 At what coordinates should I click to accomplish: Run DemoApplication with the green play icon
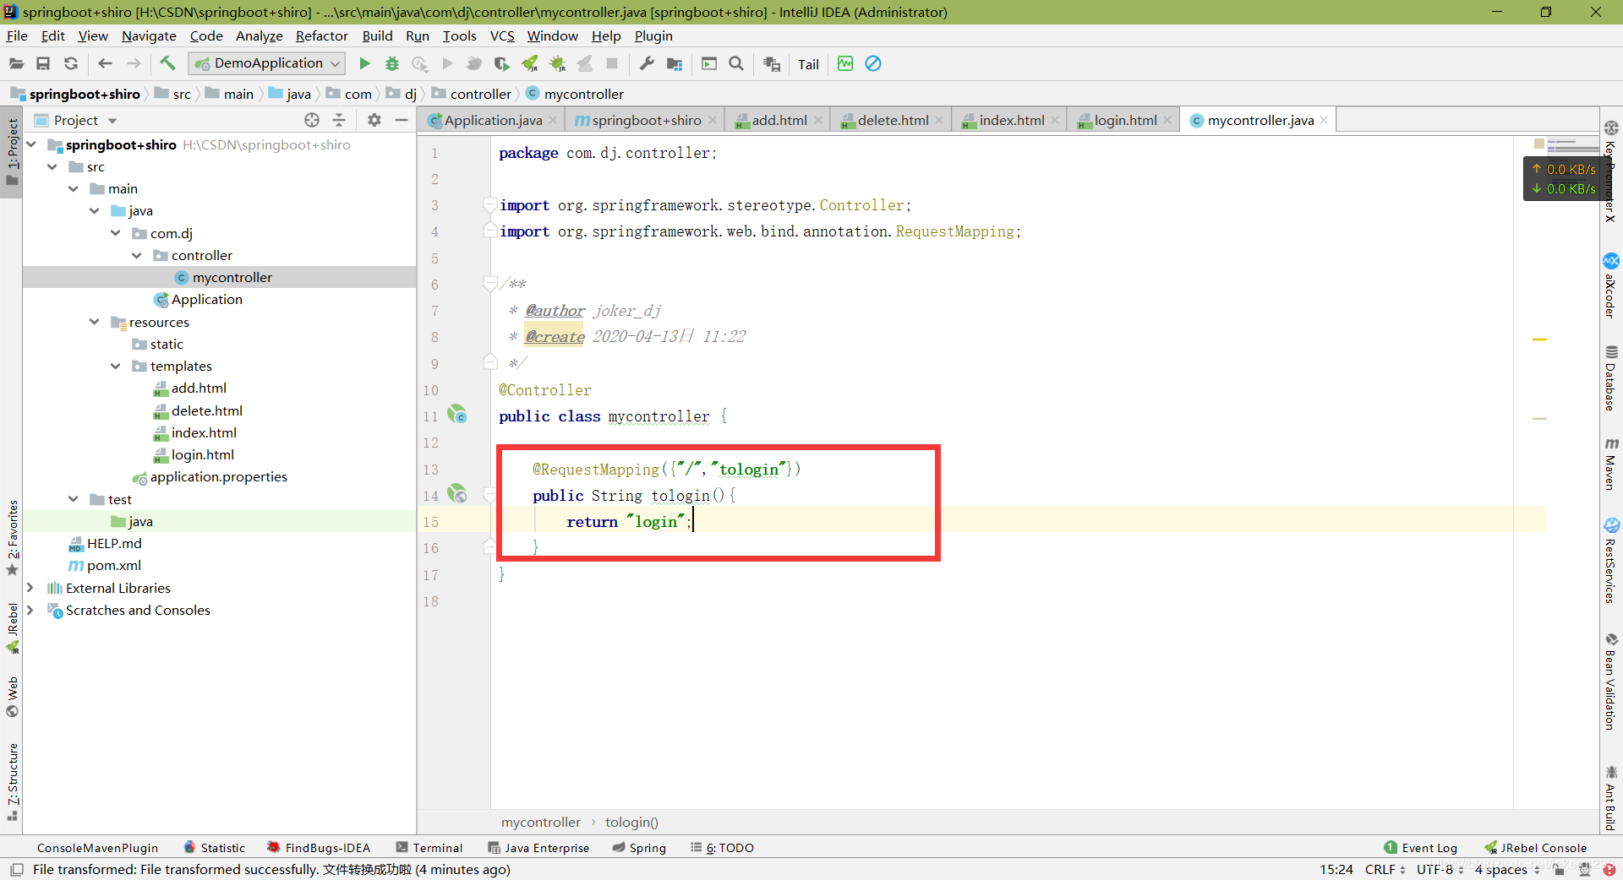click(364, 63)
